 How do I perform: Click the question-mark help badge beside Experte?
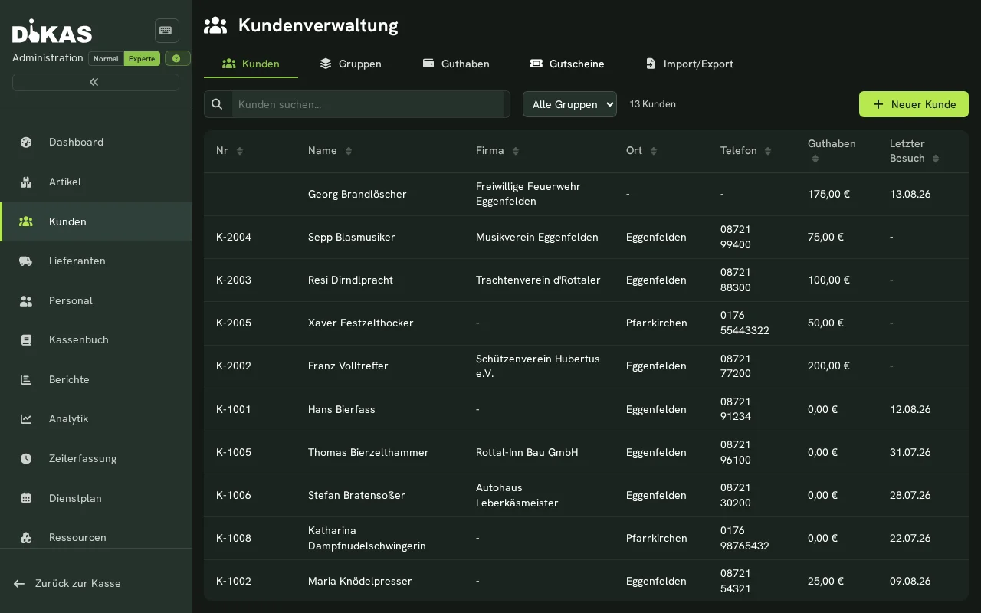(x=177, y=58)
